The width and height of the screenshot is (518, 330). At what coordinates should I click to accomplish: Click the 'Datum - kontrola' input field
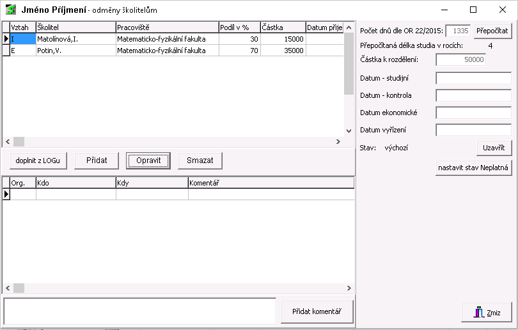(473, 95)
